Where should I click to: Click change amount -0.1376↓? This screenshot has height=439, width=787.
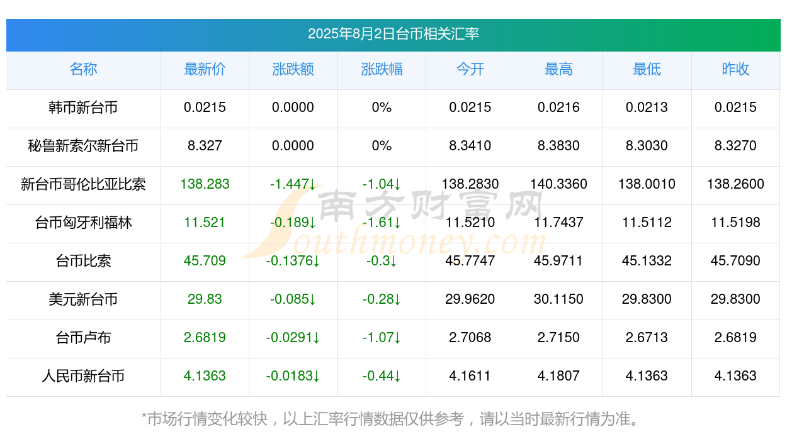293,261
